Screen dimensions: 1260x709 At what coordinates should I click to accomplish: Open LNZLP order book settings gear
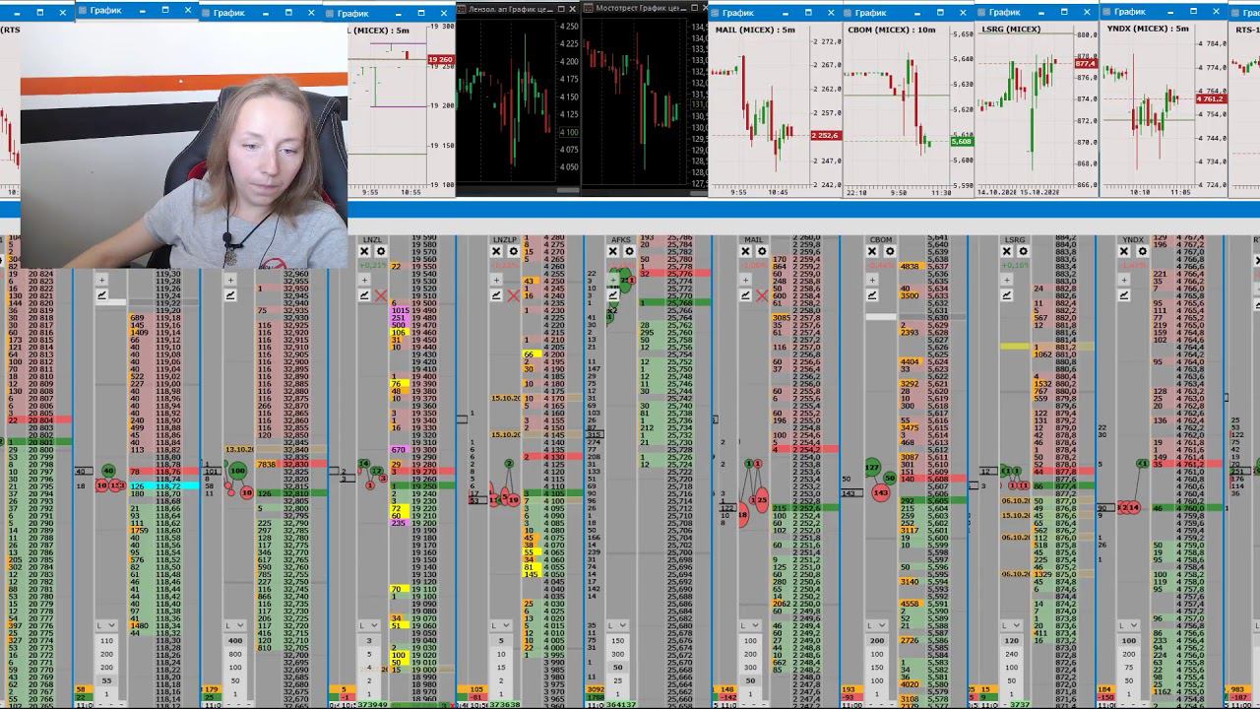[x=513, y=252]
